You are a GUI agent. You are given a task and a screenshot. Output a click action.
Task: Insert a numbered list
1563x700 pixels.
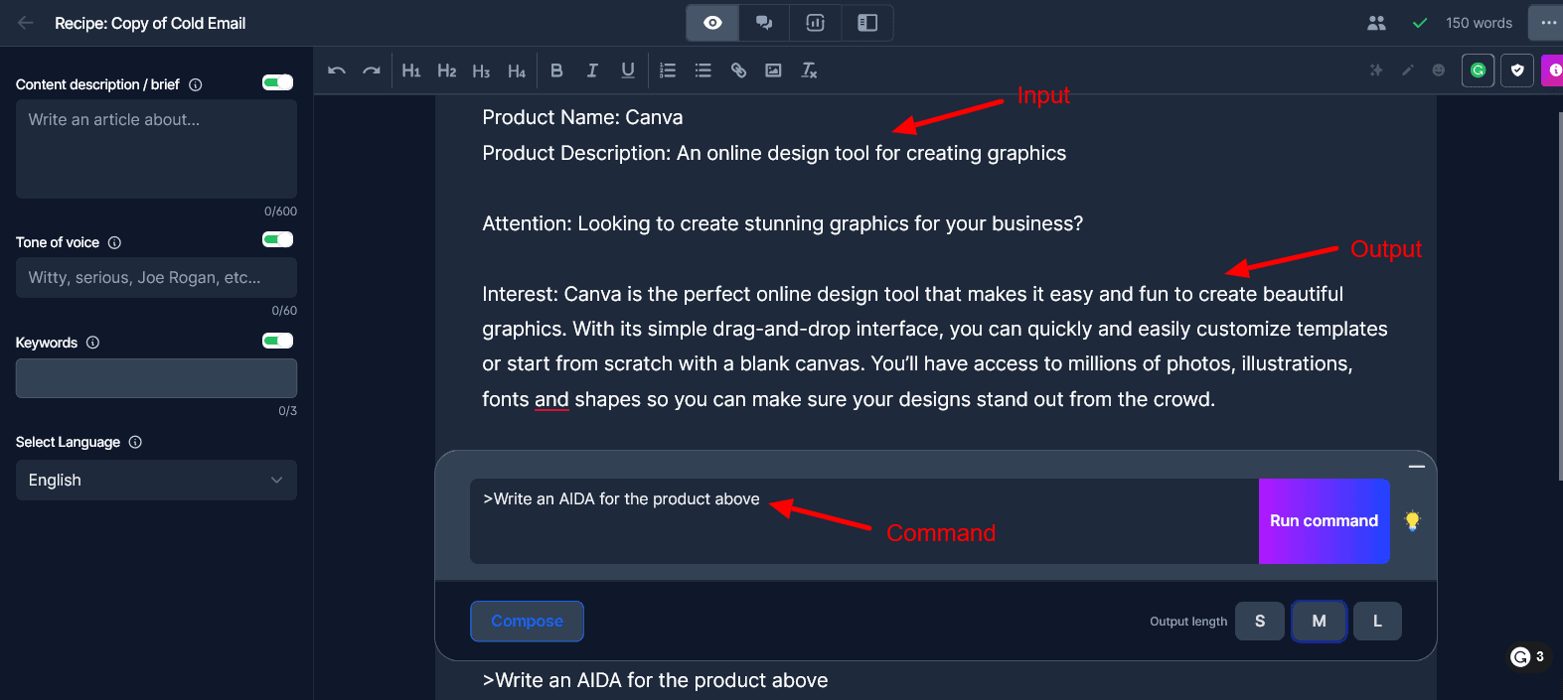pyautogui.click(x=668, y=70)
